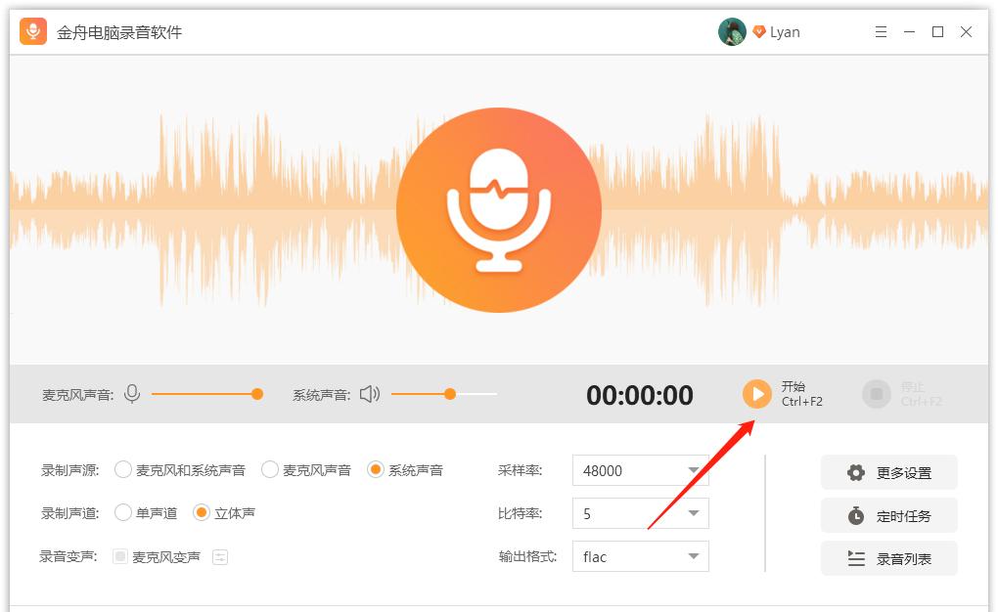998x612 pixels.
Task: Click the system sound speaker icon
Action: coord(368,394)
